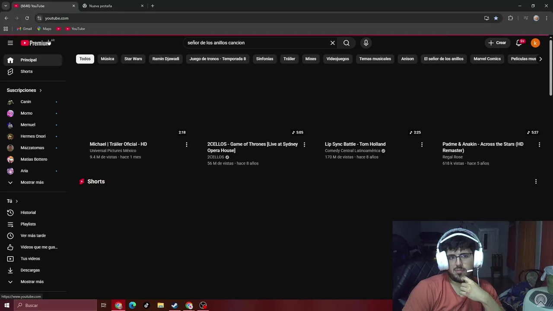Open the YouTube hamburger guide menu
The height and width of the screenshot is (311, 553).
click(10, 43)
